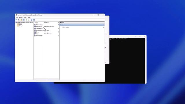Select the Guest account name
Image resolution: width=185 pixels, height=104 pixels.
pos(38,32)
